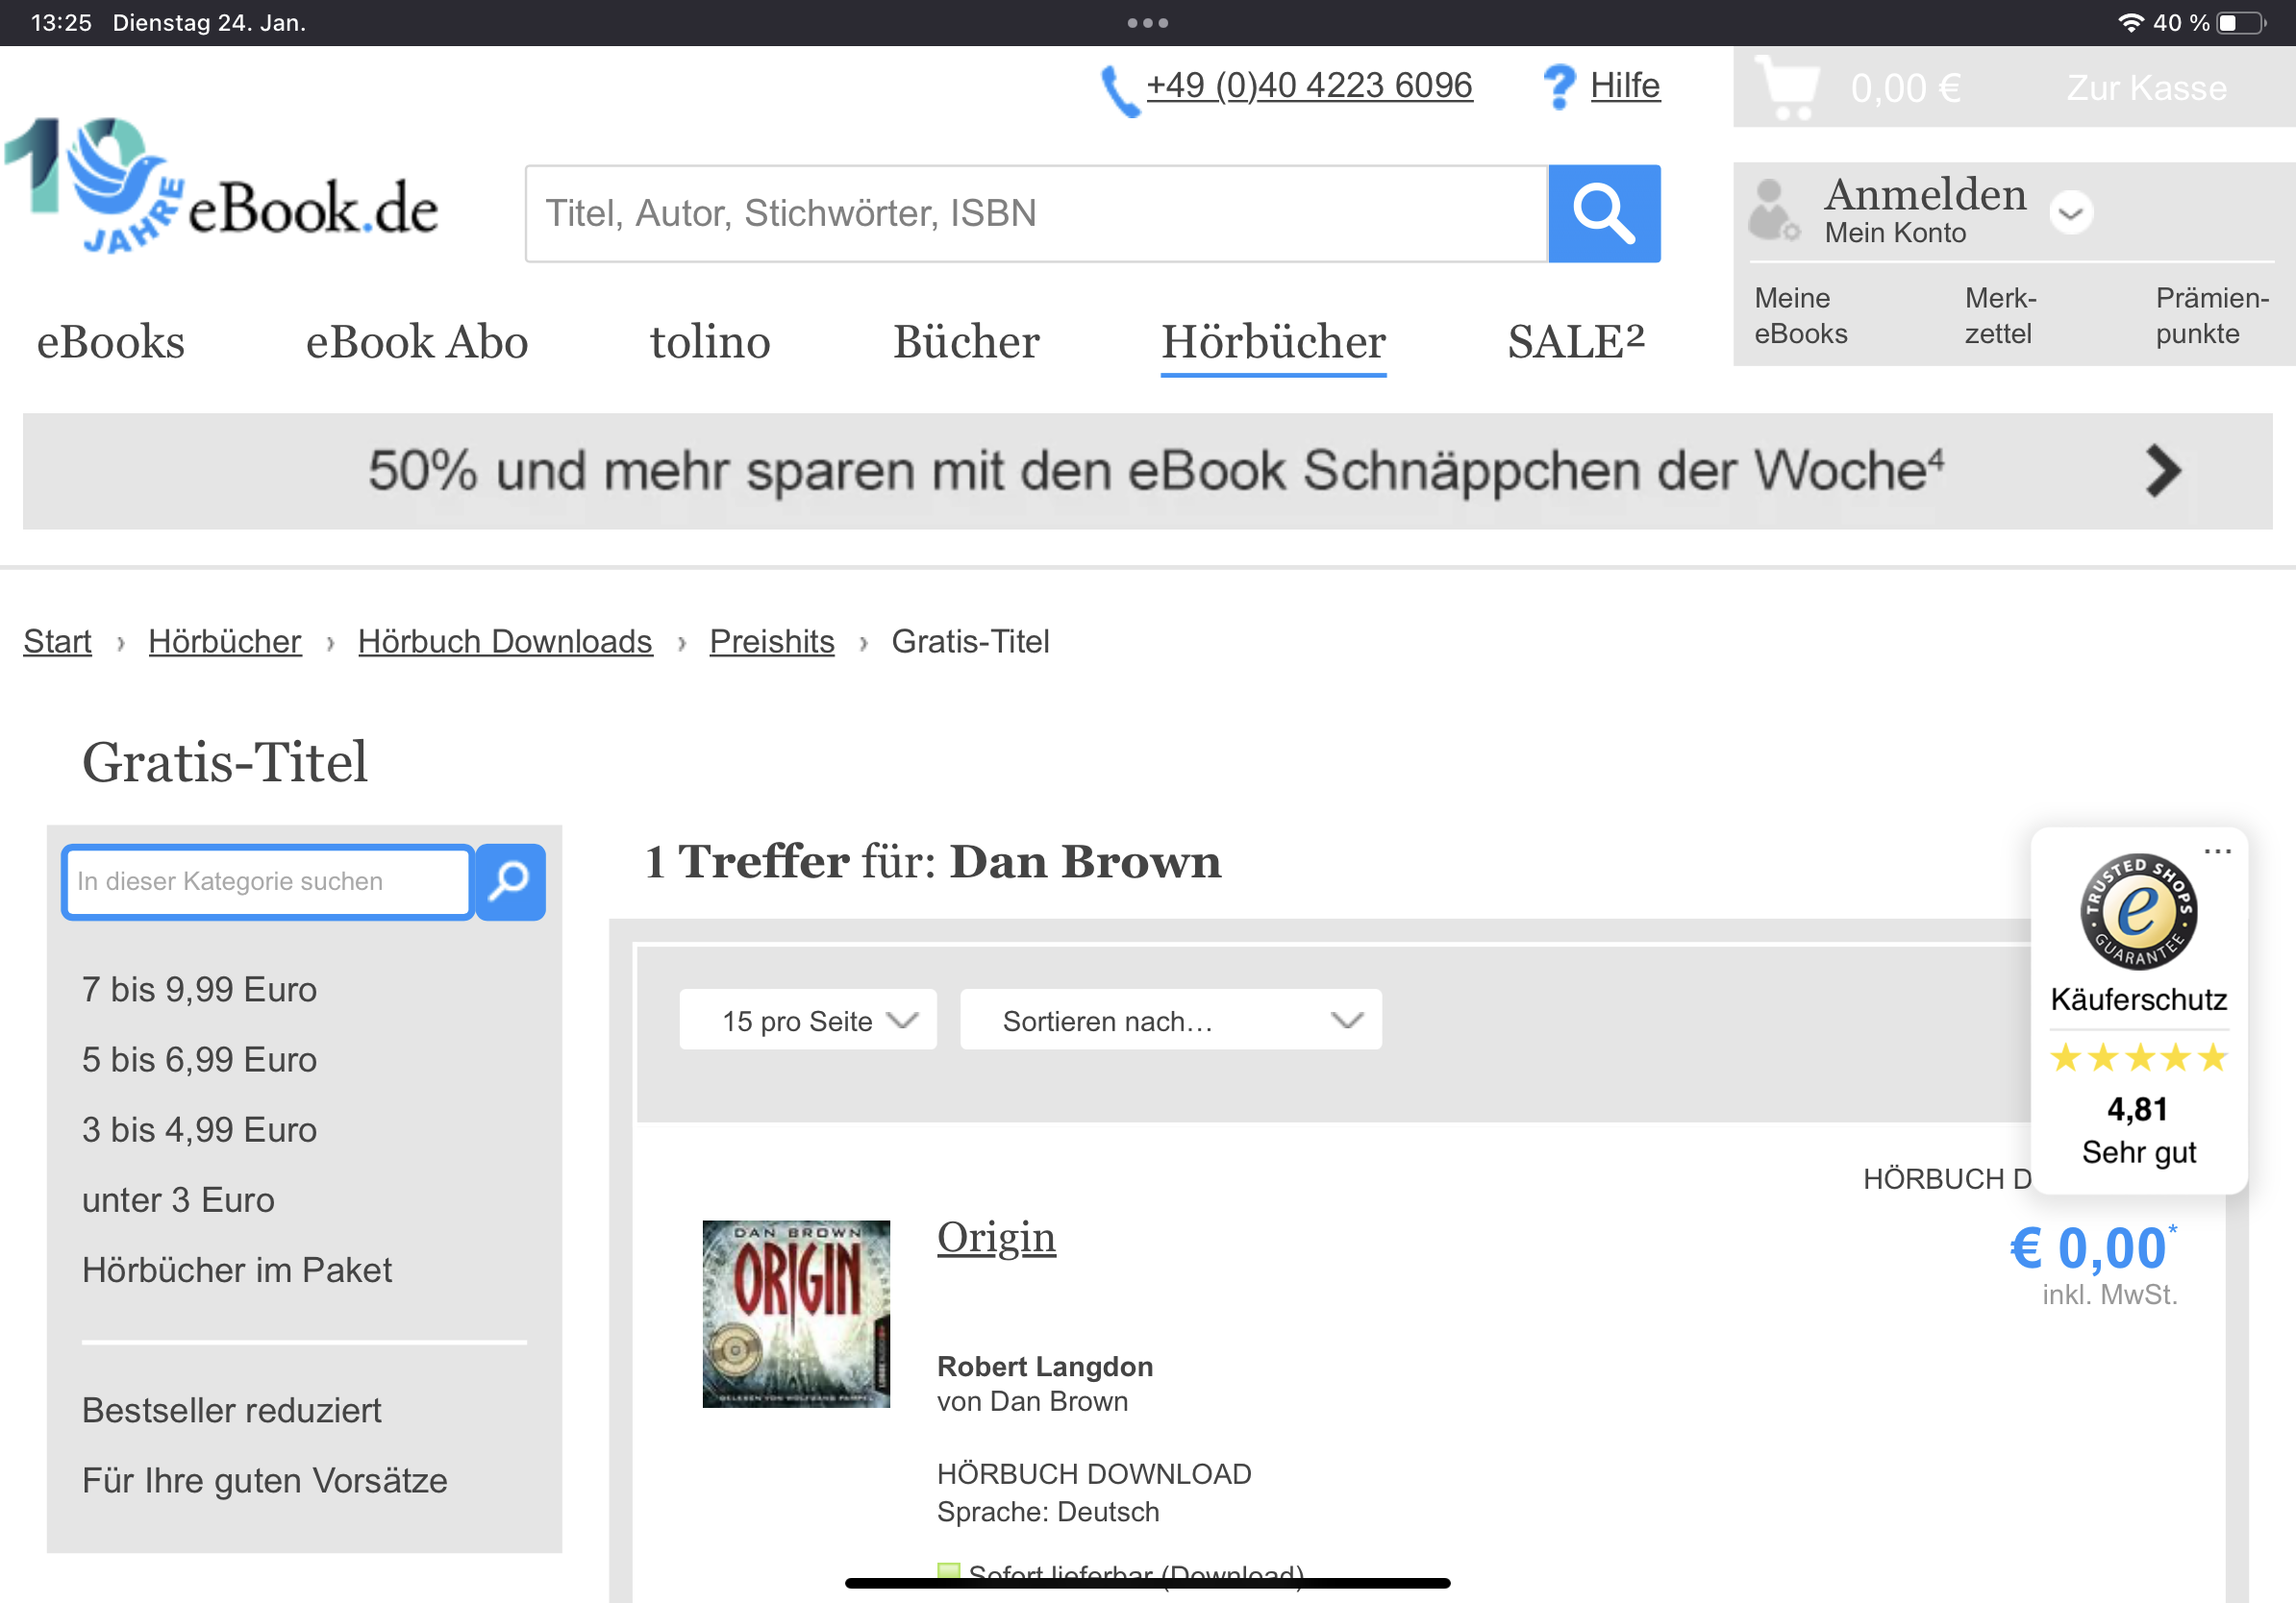Click the Preishits breadcrumb link

tap(771, 642)
